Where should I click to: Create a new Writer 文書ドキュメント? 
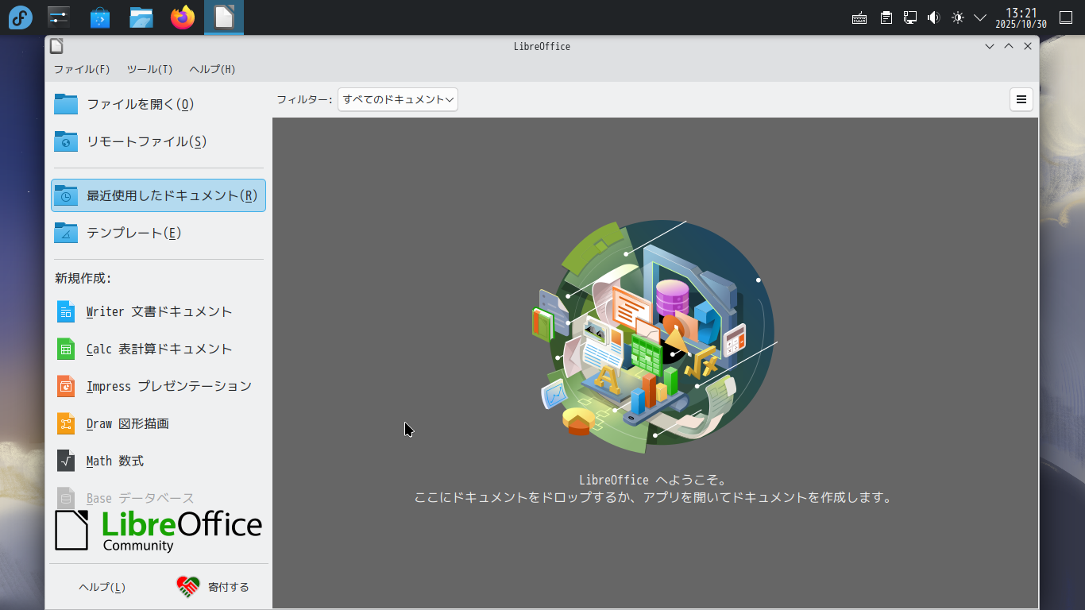[158, 311]
